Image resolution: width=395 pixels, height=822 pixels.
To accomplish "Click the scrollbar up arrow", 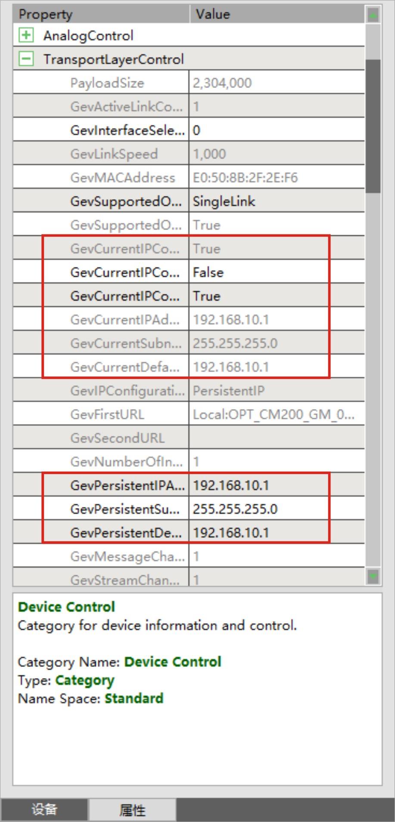I will tap(373, 15).
